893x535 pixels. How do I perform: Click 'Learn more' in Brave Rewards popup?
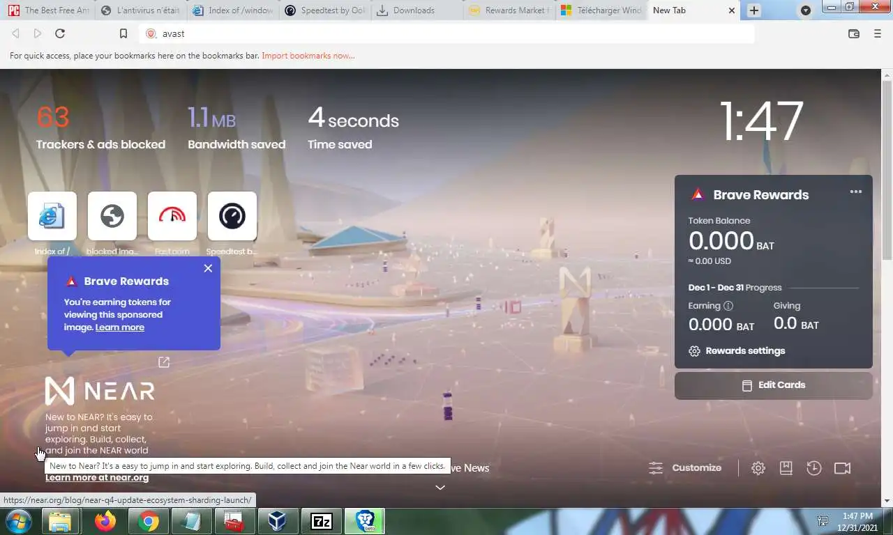click(x=120, y=327)
